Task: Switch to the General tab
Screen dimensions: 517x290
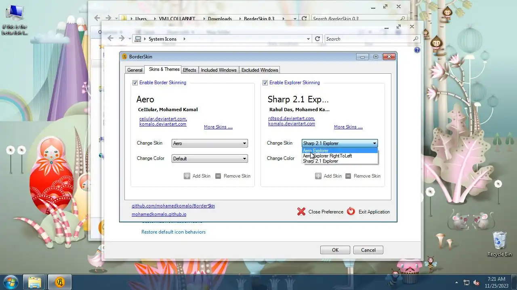Action: [x=135, y=70]
